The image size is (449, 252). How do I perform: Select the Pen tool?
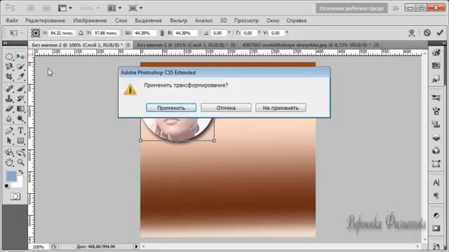tap(9, 131)
